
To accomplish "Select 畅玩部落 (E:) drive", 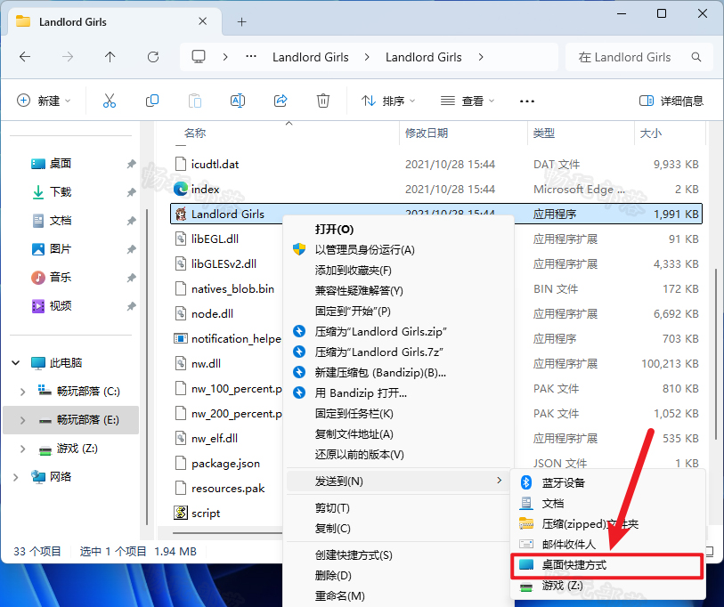I will point(71,419).
